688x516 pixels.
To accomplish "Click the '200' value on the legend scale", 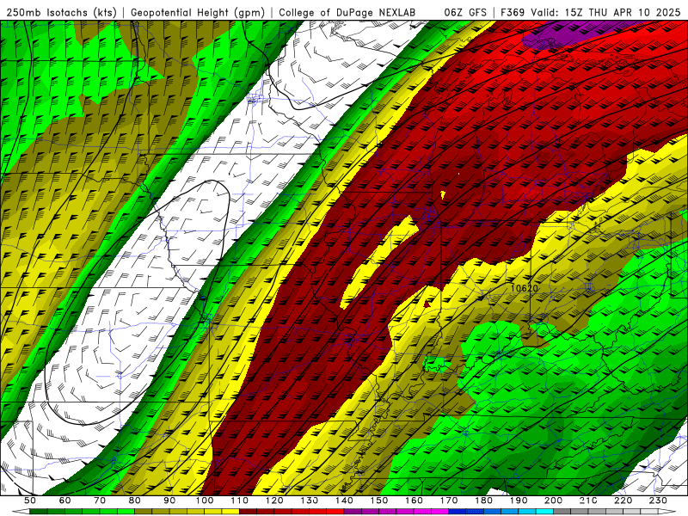I will [553, 501].
